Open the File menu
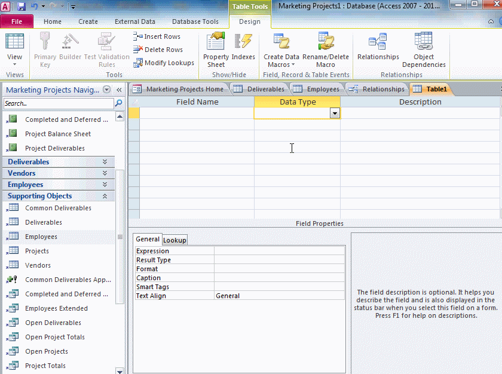Screen dimensions: 502x374 click(17, 22)
